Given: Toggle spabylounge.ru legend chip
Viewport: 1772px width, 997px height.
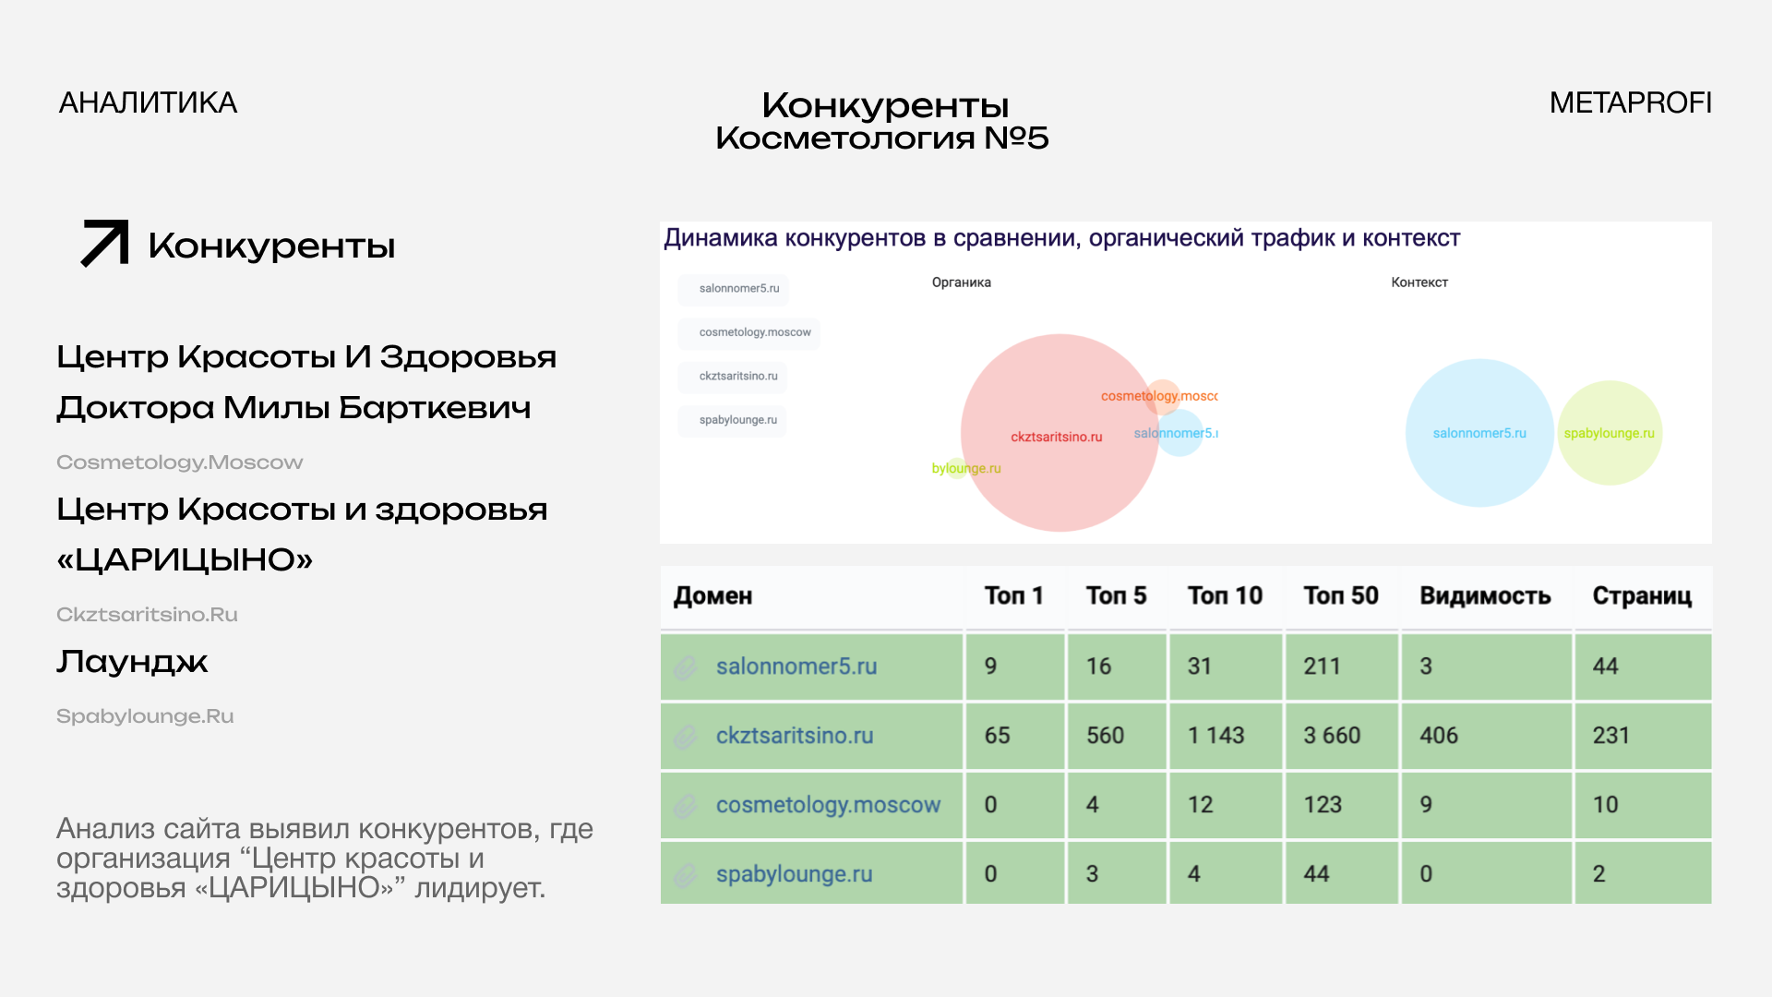Looking at the screenshot, I should pos(734,420).
